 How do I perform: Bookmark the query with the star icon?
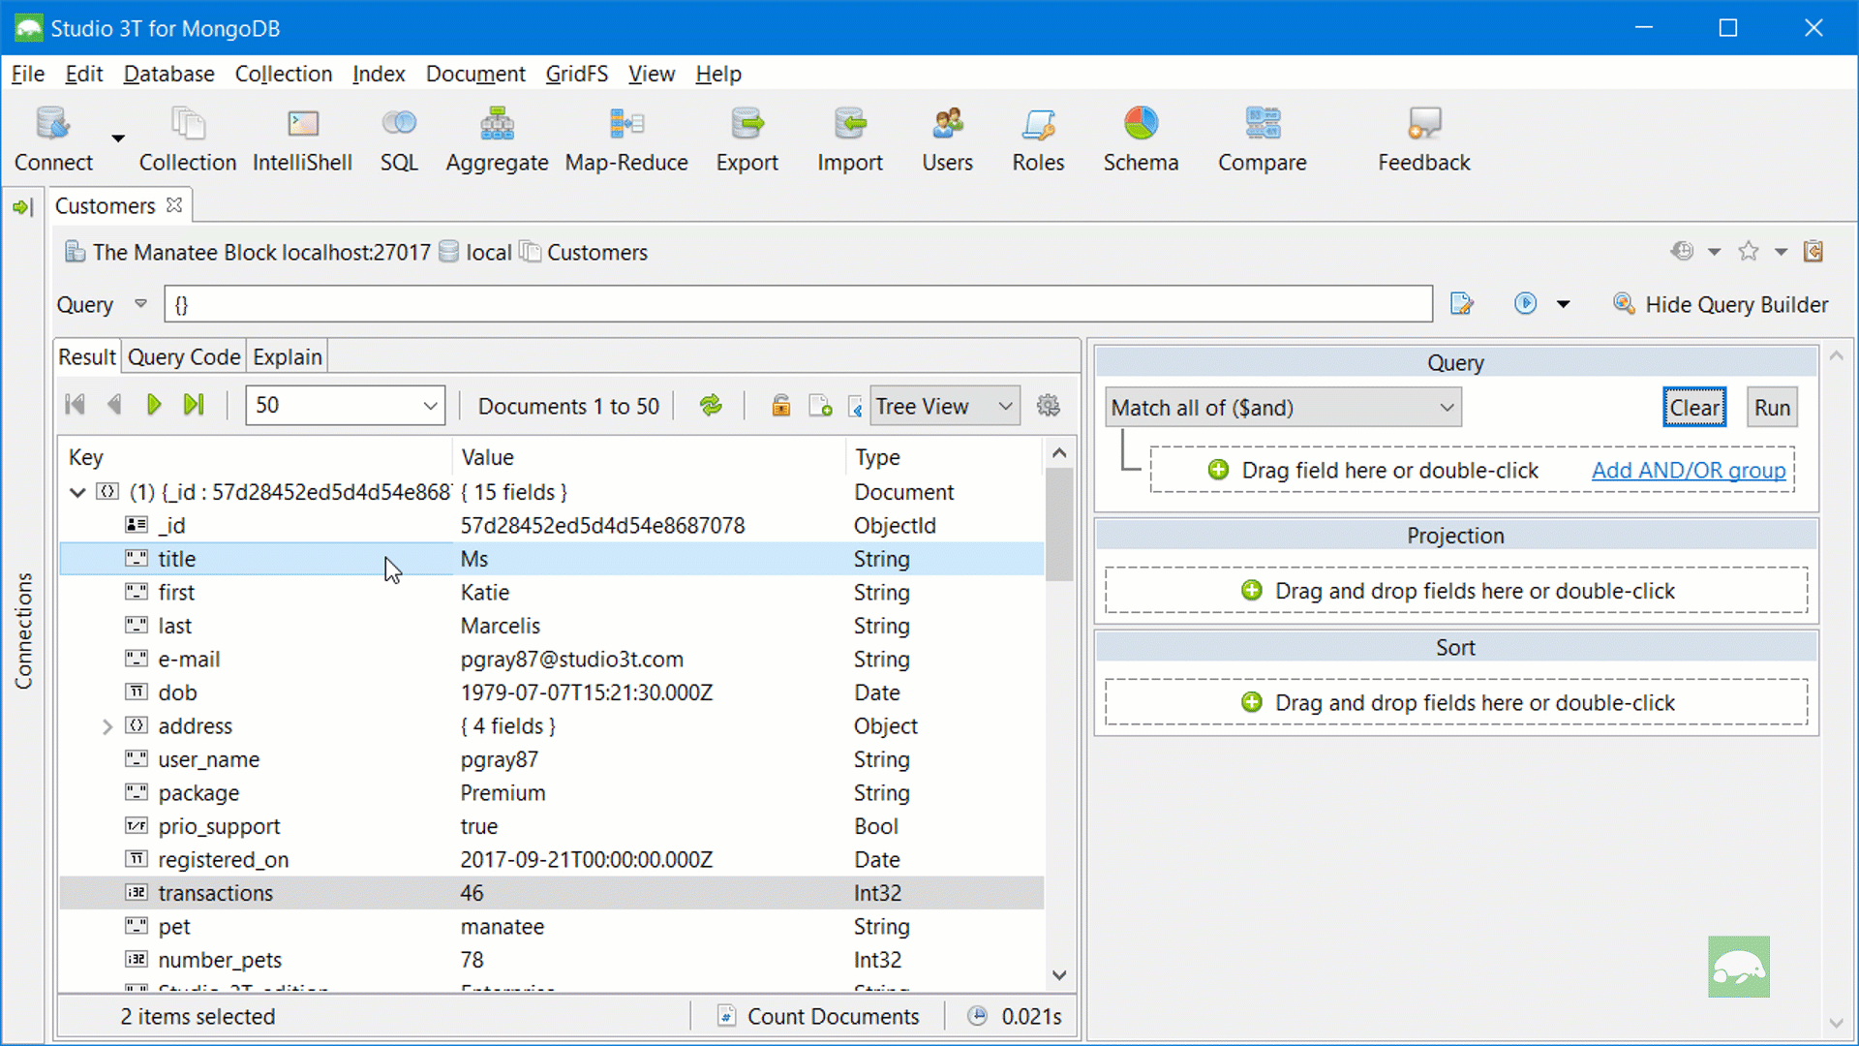(x=1749, y=252)
